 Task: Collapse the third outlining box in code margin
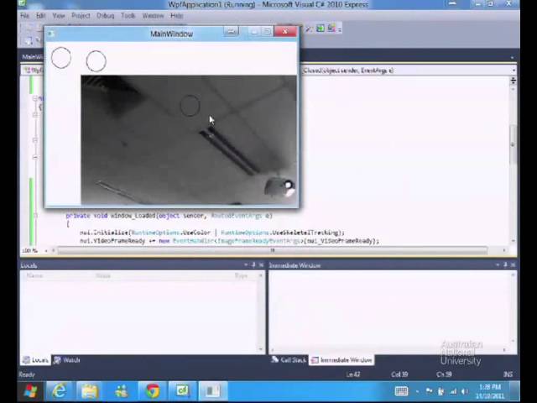click(35, 140)
